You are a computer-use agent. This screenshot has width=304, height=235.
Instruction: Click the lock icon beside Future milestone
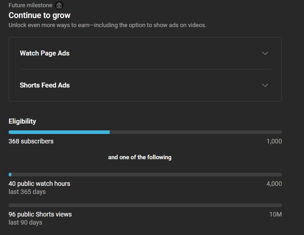click(59, 5)
